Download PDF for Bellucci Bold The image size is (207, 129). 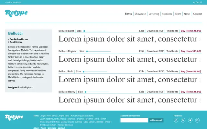[155, 71]
